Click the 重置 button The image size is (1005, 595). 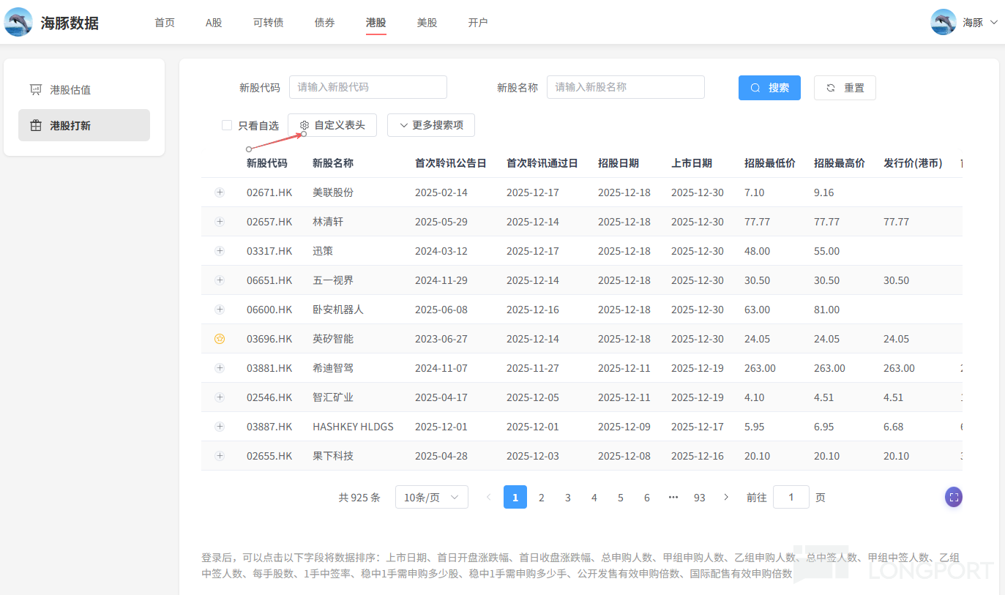coord(845,88)
